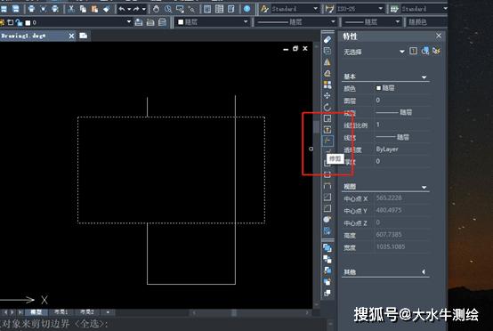The height and width of the screenshot is (331, 493).
Task: Collapse the 视图 section
Action: [424, 188]
